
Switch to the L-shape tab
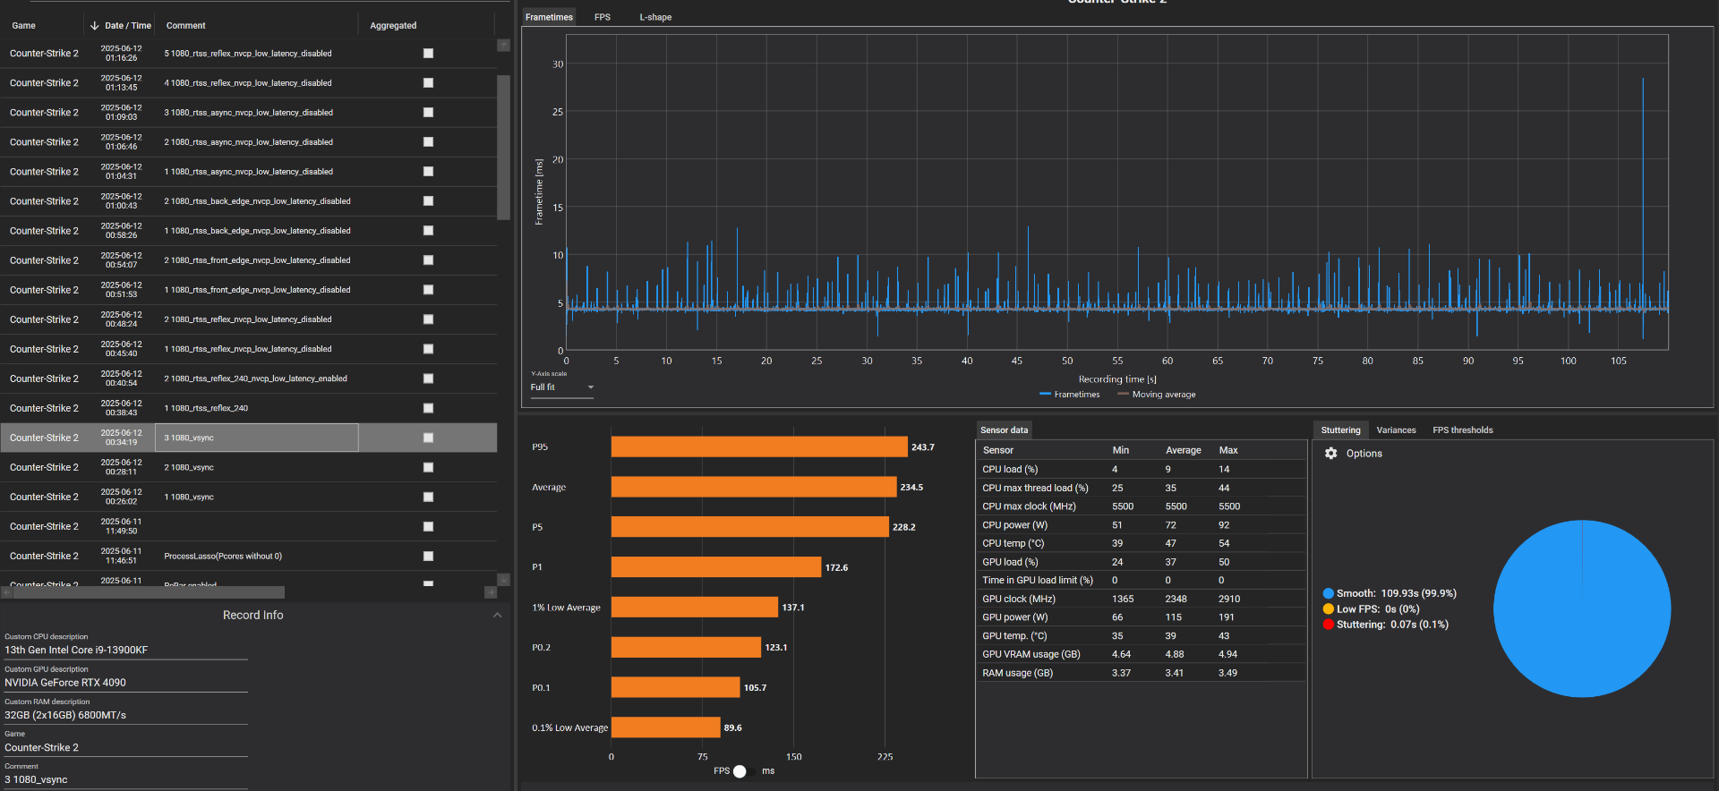click(655, 17)
